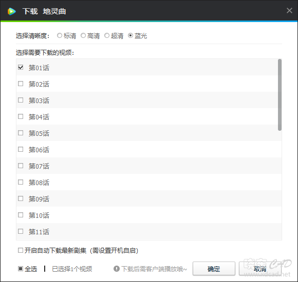
Task: Uncheck episode 第01话
Action: pos(21,67)
